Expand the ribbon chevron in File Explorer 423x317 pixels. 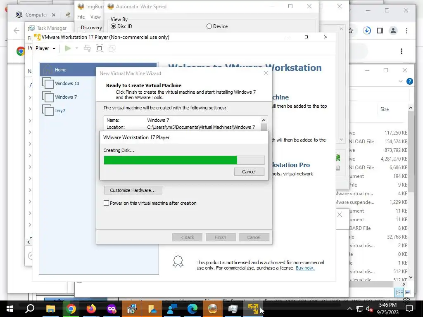401,81
